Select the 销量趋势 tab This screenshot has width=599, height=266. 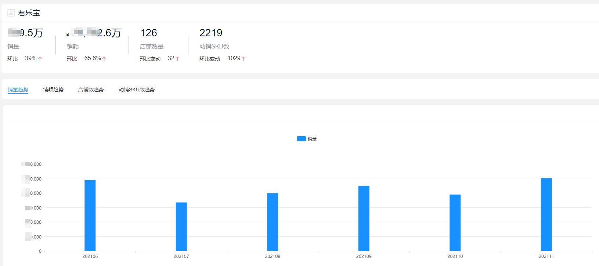18,90
